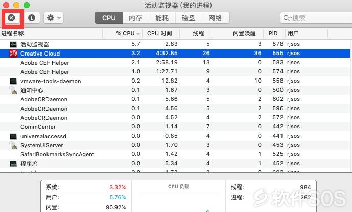Switch to the 磁盘 tab
This screenshot has width=352, height=212.
click(189, 18)
